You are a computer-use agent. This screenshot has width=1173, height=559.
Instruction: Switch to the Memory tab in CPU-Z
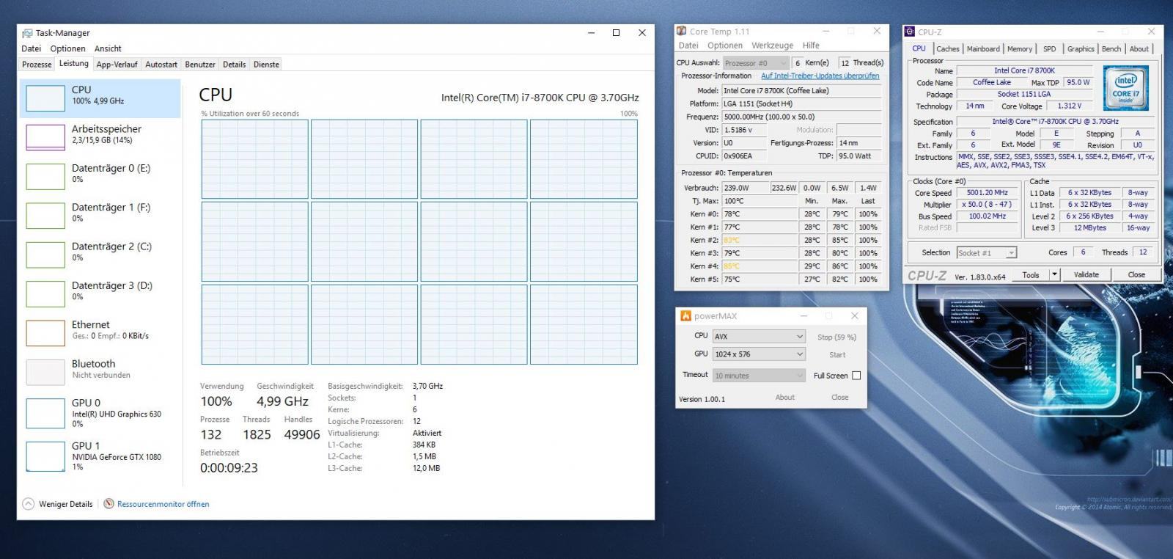(x=1020, y=49)
